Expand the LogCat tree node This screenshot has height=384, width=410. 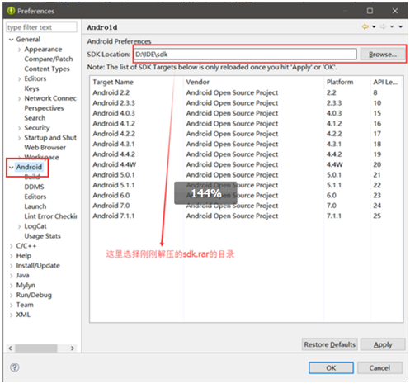(19, 226)
